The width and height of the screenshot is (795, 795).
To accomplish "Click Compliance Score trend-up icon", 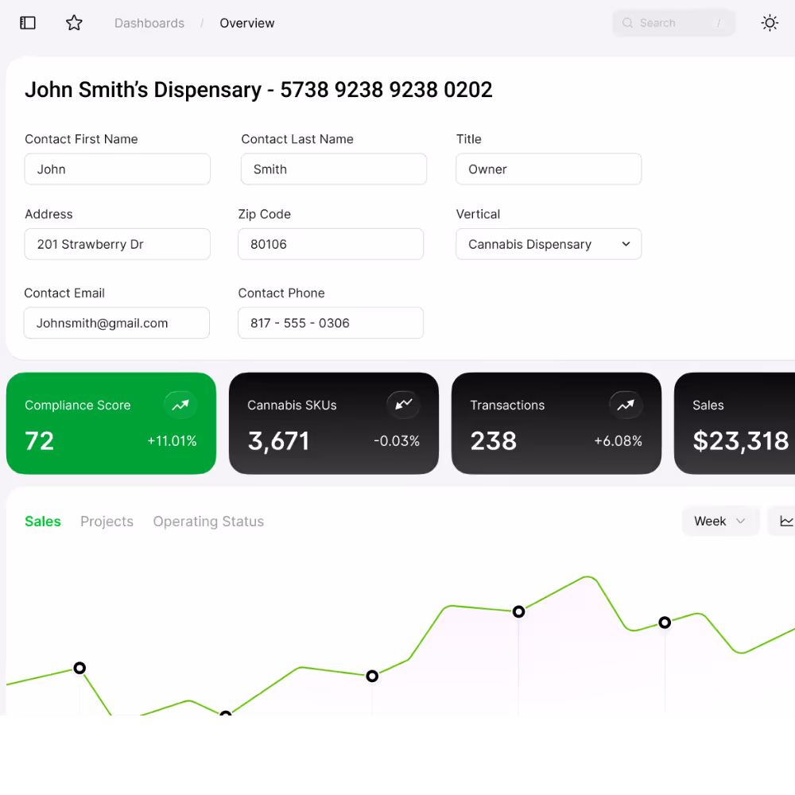I will (x=180, y=405).
